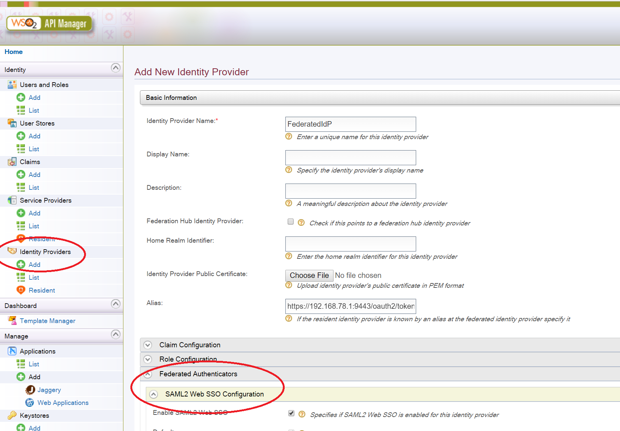This screenshot has width=620, height=431.
Task: Click the Keystores key icon
Action: (12, 415)
